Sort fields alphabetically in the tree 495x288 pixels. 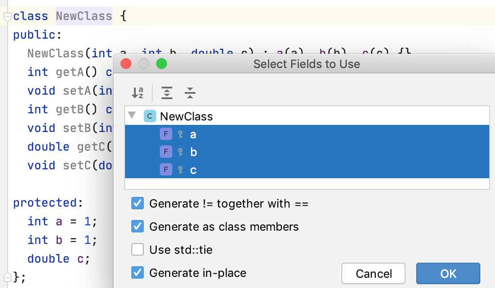coord(138,93)
